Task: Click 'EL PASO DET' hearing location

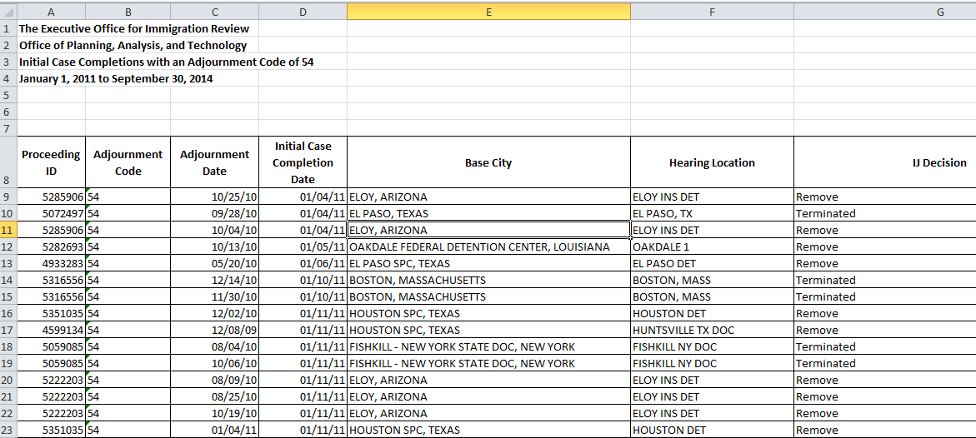Action: pyautogui.click(x=712, y=263)
